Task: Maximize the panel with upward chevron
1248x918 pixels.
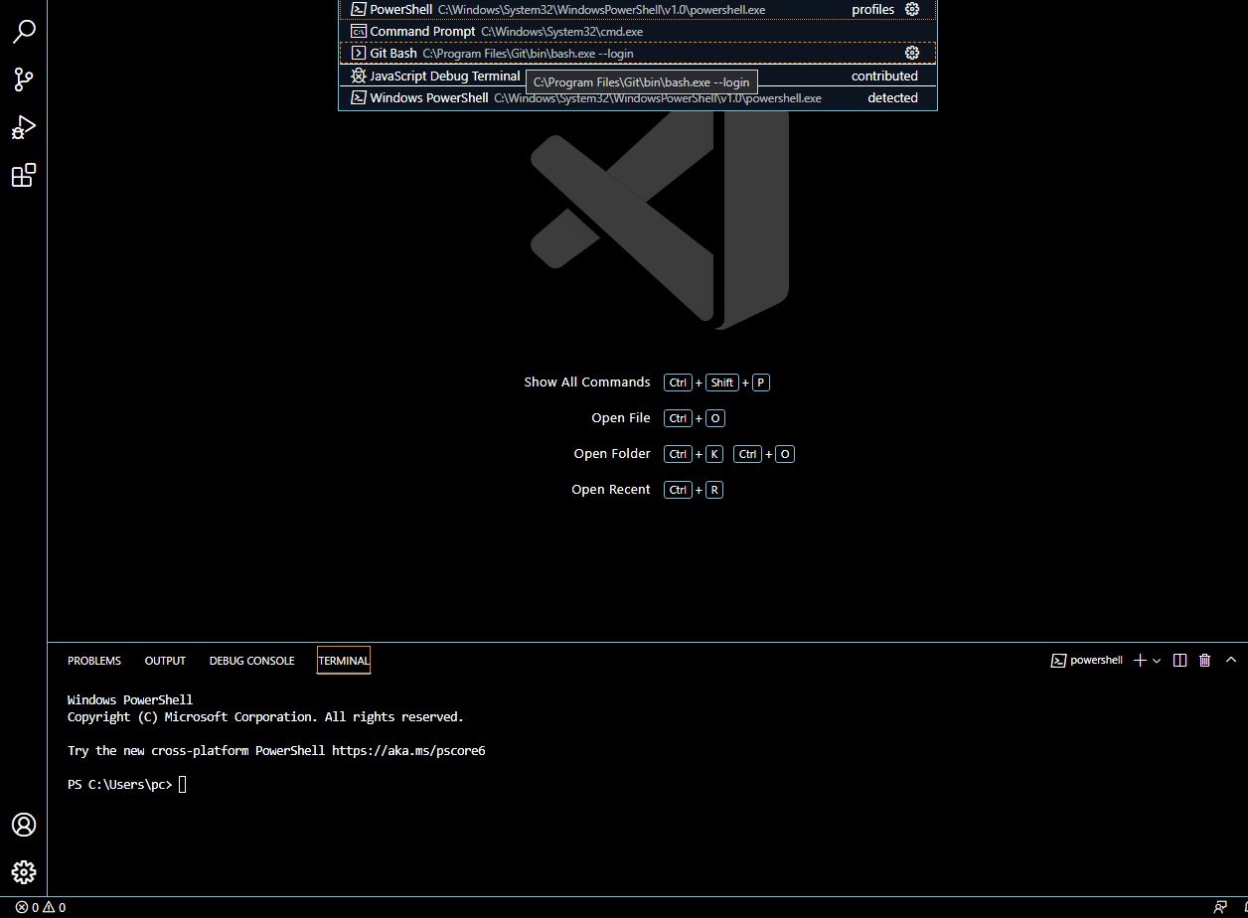Action: coord(1228,660)
